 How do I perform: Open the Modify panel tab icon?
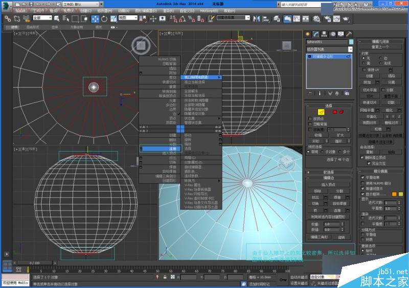point(315,34)
